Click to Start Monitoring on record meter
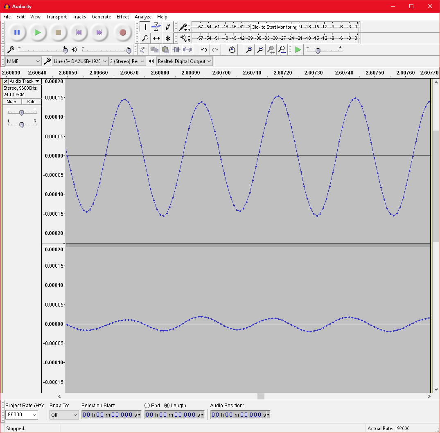Viewport: 440px width, 433px height. click(274, 27)
